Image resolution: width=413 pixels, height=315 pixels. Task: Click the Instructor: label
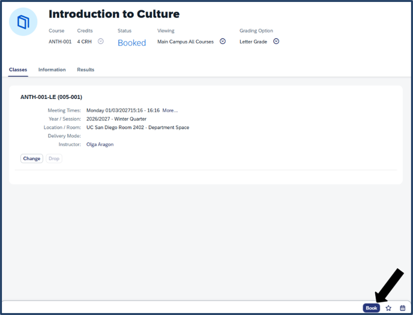(x=70, y=145)
